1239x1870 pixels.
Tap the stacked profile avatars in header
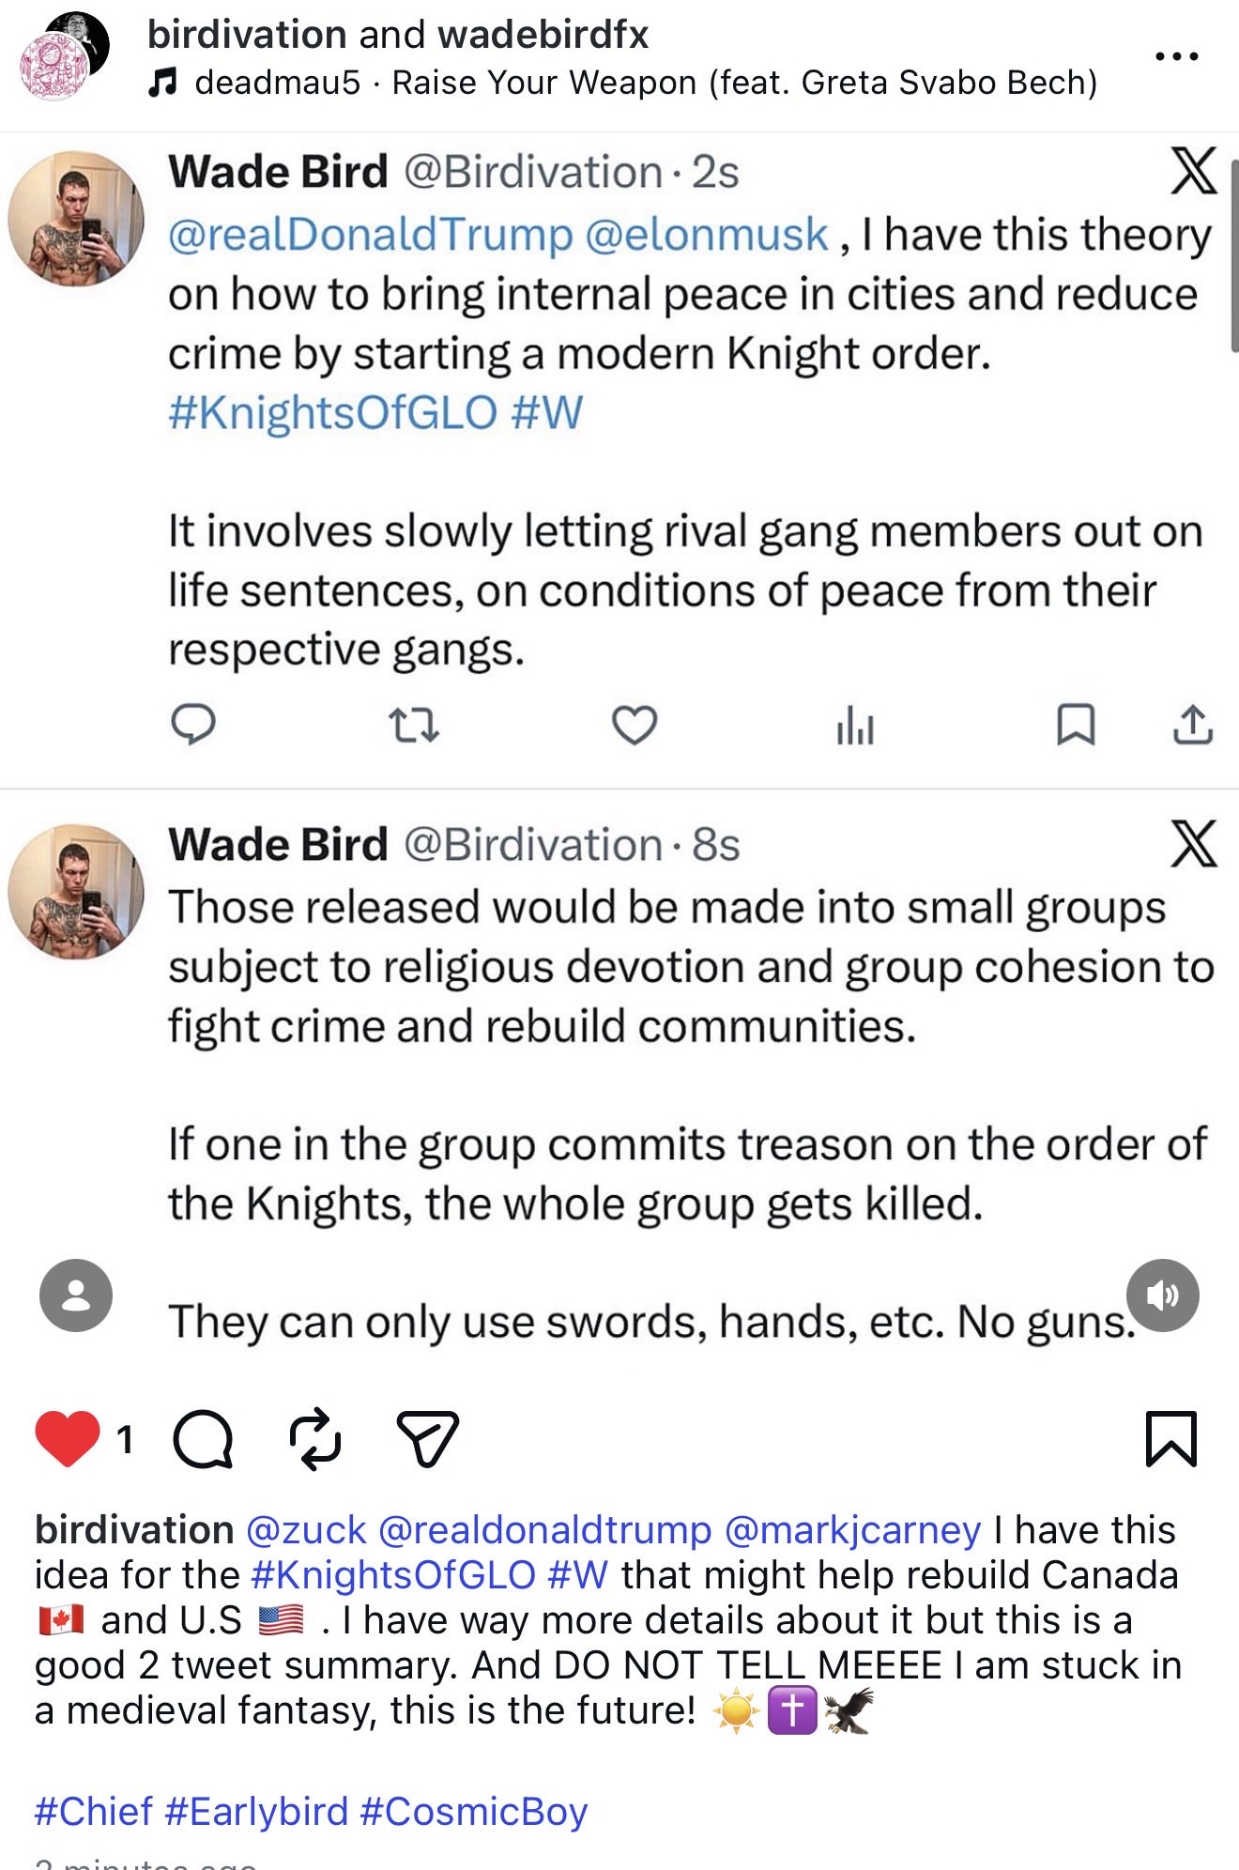click(62, 55)
